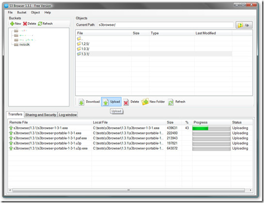Click the Download objects button
264x203 pixels.
(x=89, y=102)
